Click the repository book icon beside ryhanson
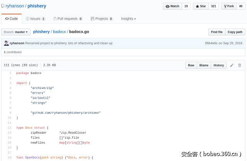Image resolution: width=247 pixels, height=161 pixels. pos(3,6)
